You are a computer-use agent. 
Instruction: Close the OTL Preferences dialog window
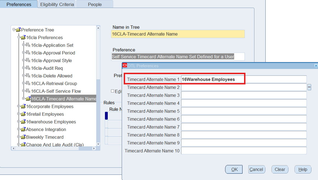tap(316, 66)
